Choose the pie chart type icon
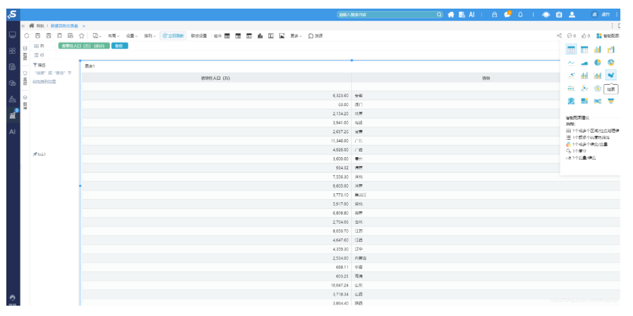633x316 pixels. (597, 63)
